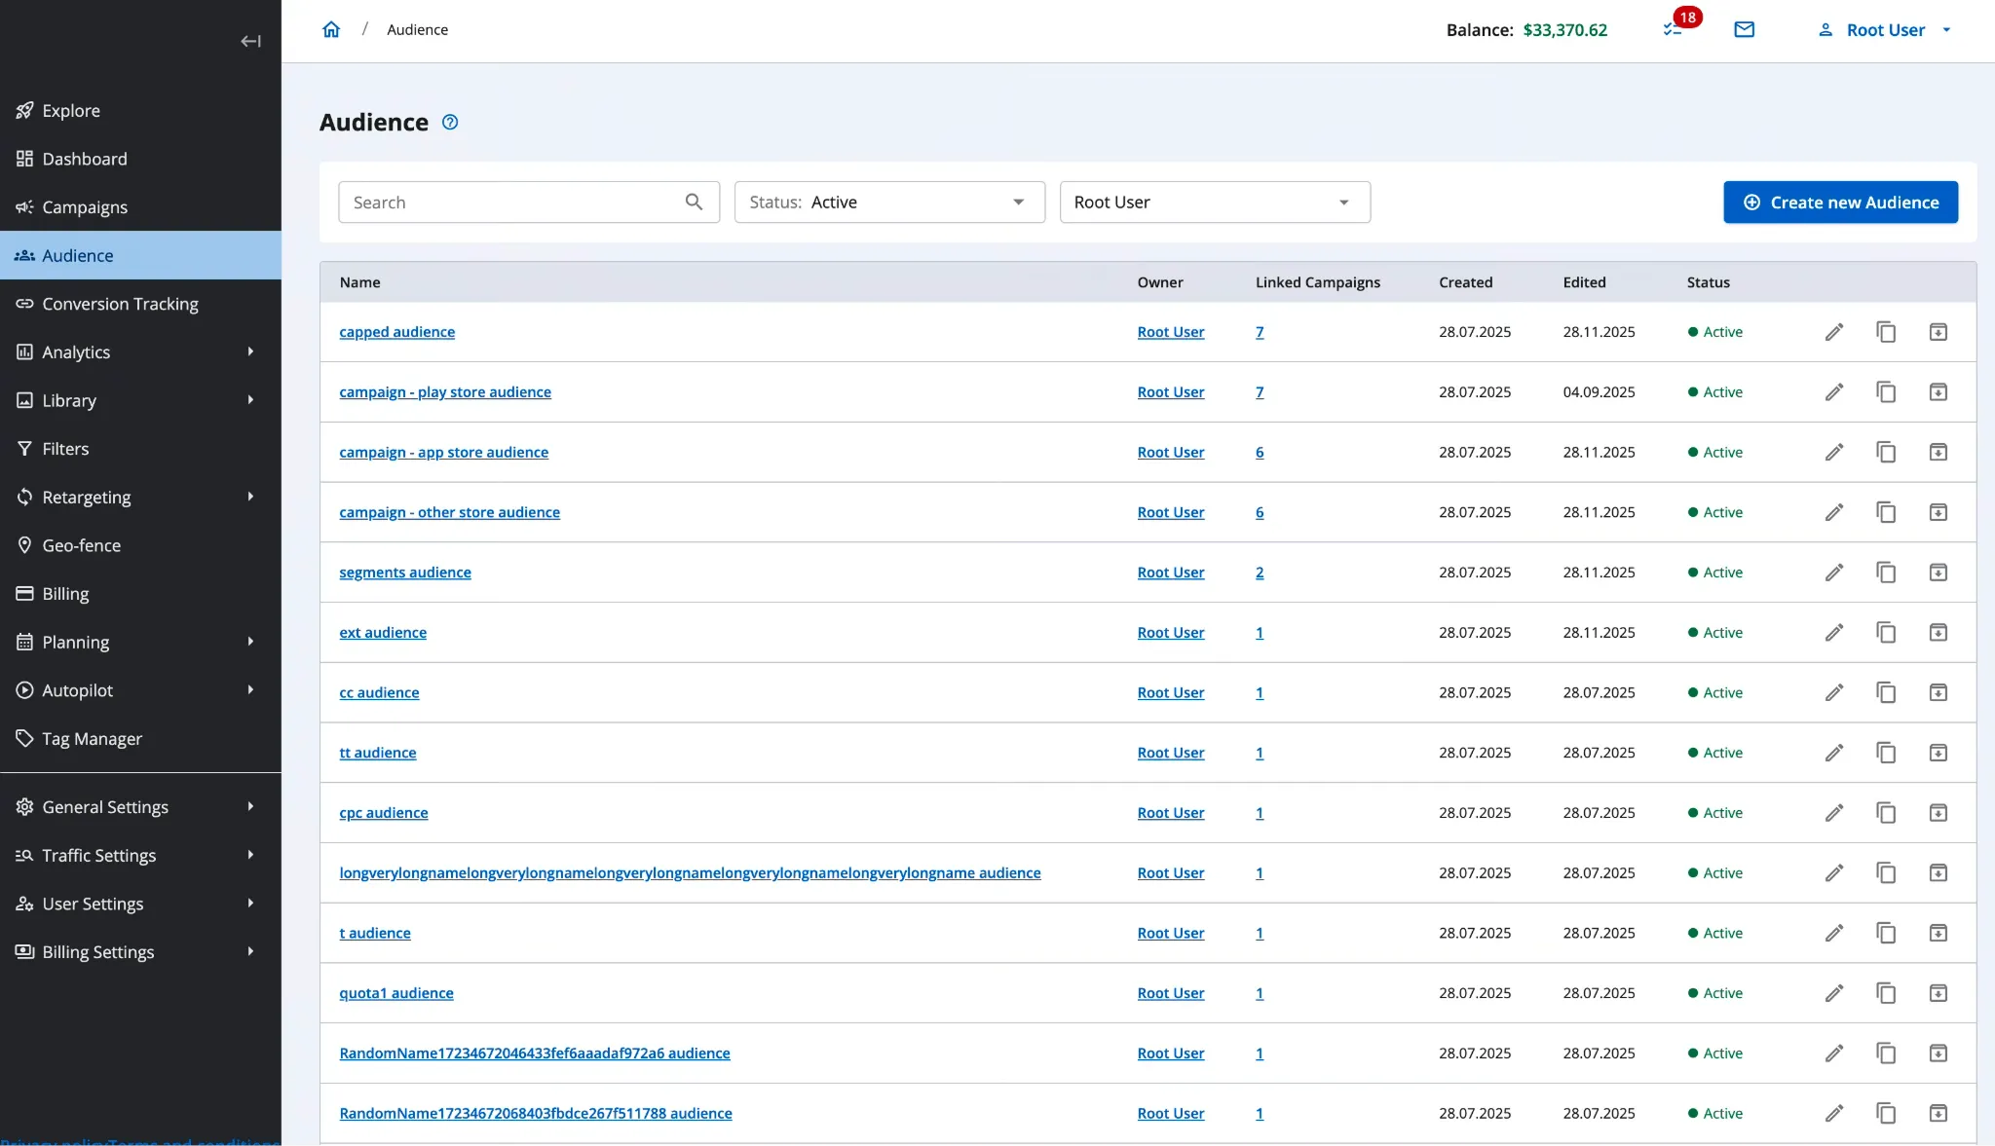Edit the segments audience row

click(1833, 573)
